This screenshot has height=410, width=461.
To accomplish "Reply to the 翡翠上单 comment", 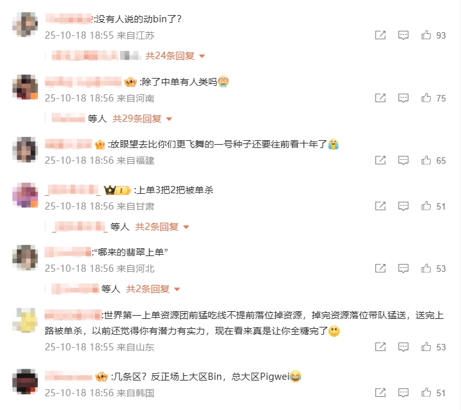I will 403,269.
